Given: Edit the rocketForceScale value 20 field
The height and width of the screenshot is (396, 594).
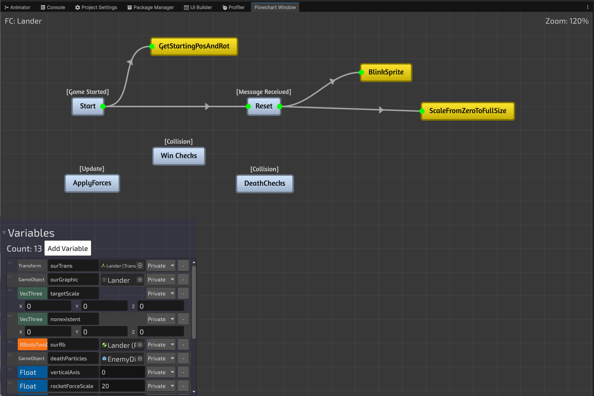Looking at the screenshot, I should coord(122,386).
